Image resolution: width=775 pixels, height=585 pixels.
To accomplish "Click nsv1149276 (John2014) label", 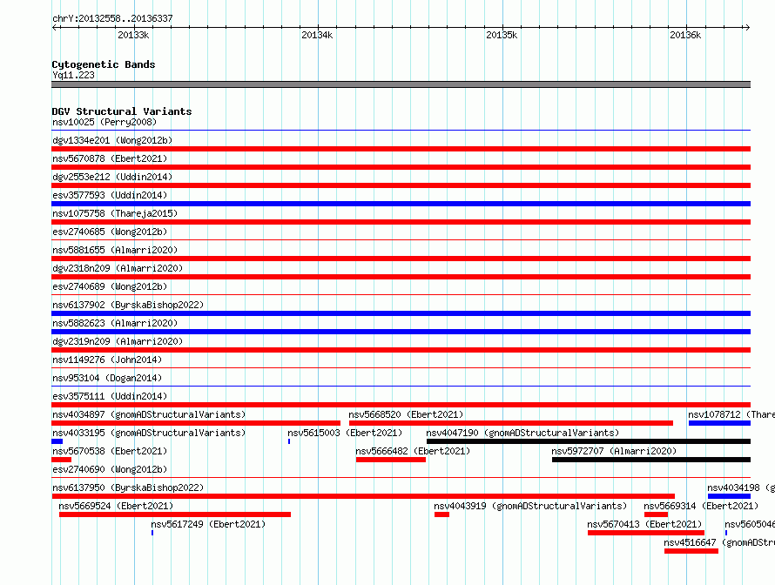I will (x=107, y=360).
